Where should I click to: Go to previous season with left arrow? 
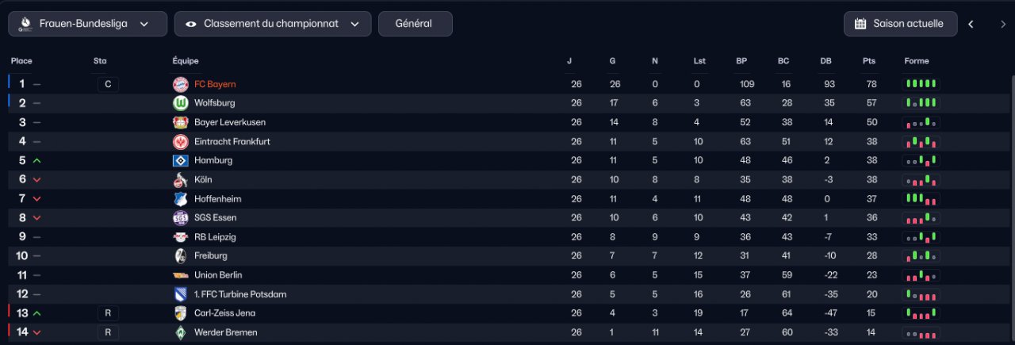pos(971,24)
